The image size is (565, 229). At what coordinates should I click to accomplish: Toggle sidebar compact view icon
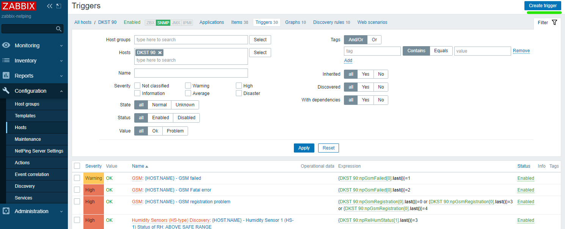(59, 6)
